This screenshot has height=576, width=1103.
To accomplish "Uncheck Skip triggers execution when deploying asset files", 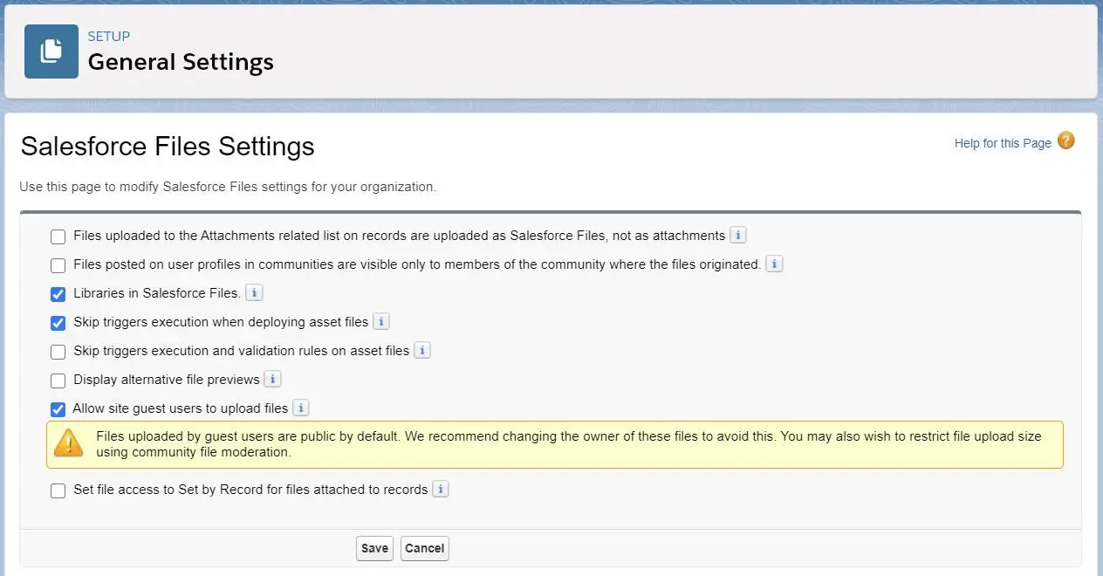I will [58, 323].
